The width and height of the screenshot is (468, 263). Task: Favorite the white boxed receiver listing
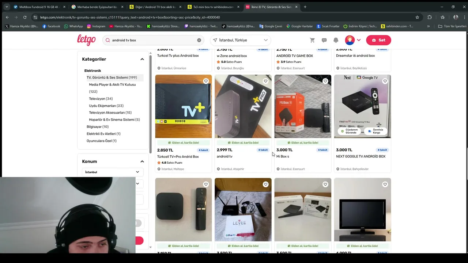point(325,184)
